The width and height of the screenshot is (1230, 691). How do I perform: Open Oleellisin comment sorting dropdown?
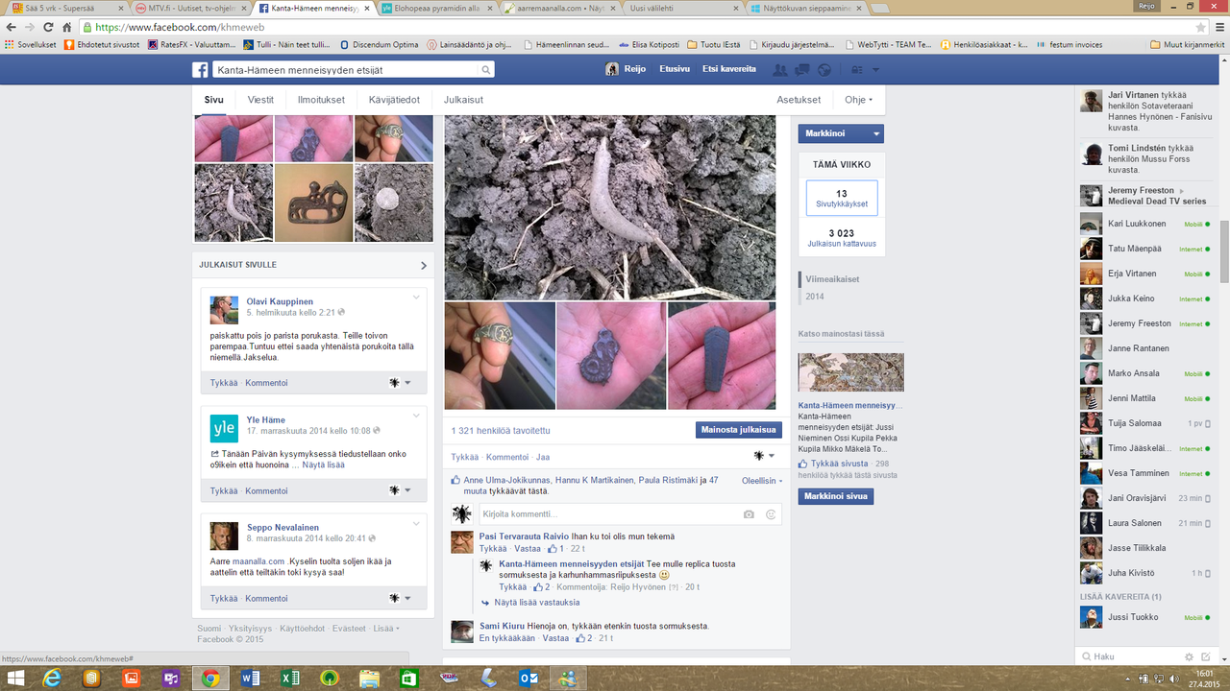762,481
